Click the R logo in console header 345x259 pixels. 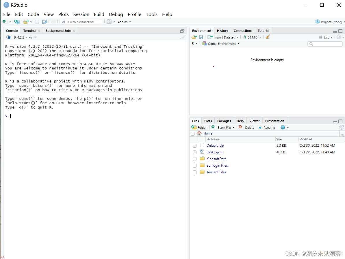[8, 37]
